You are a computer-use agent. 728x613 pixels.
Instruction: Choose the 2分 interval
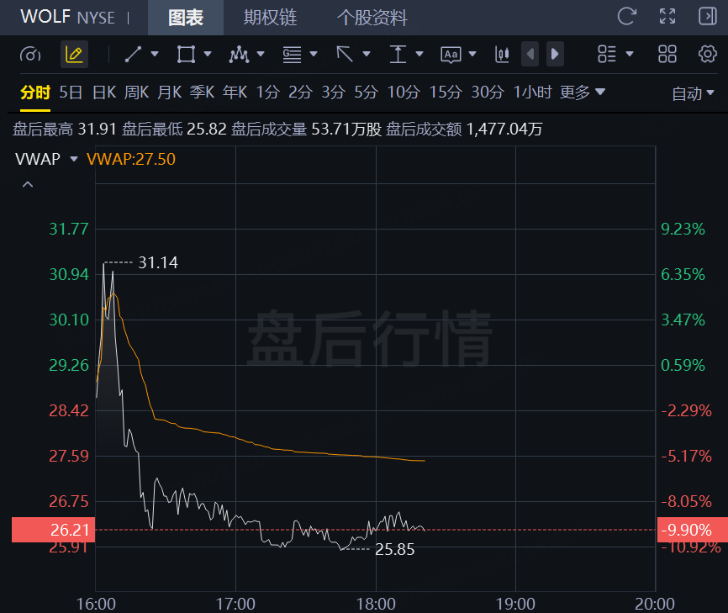tap(300, 92)
